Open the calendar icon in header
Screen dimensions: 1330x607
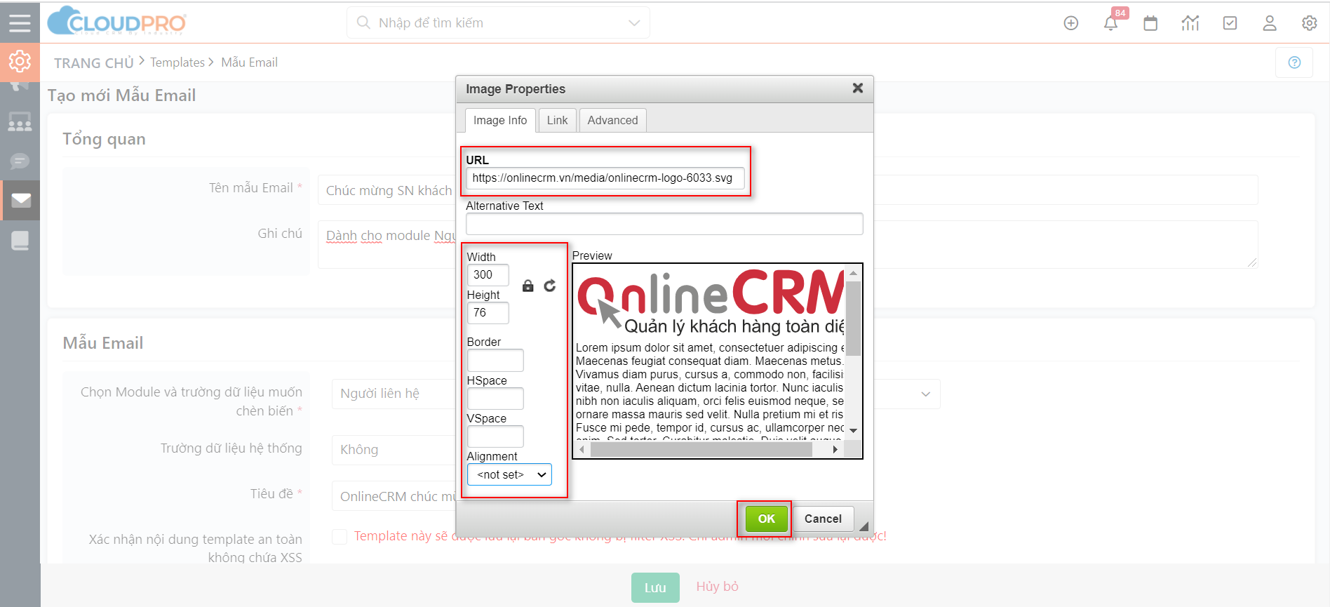click(x=1150, y=23)
